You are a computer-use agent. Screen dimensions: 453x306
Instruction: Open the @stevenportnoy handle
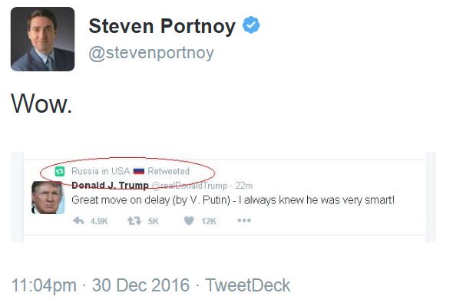[x=151, y=53]
